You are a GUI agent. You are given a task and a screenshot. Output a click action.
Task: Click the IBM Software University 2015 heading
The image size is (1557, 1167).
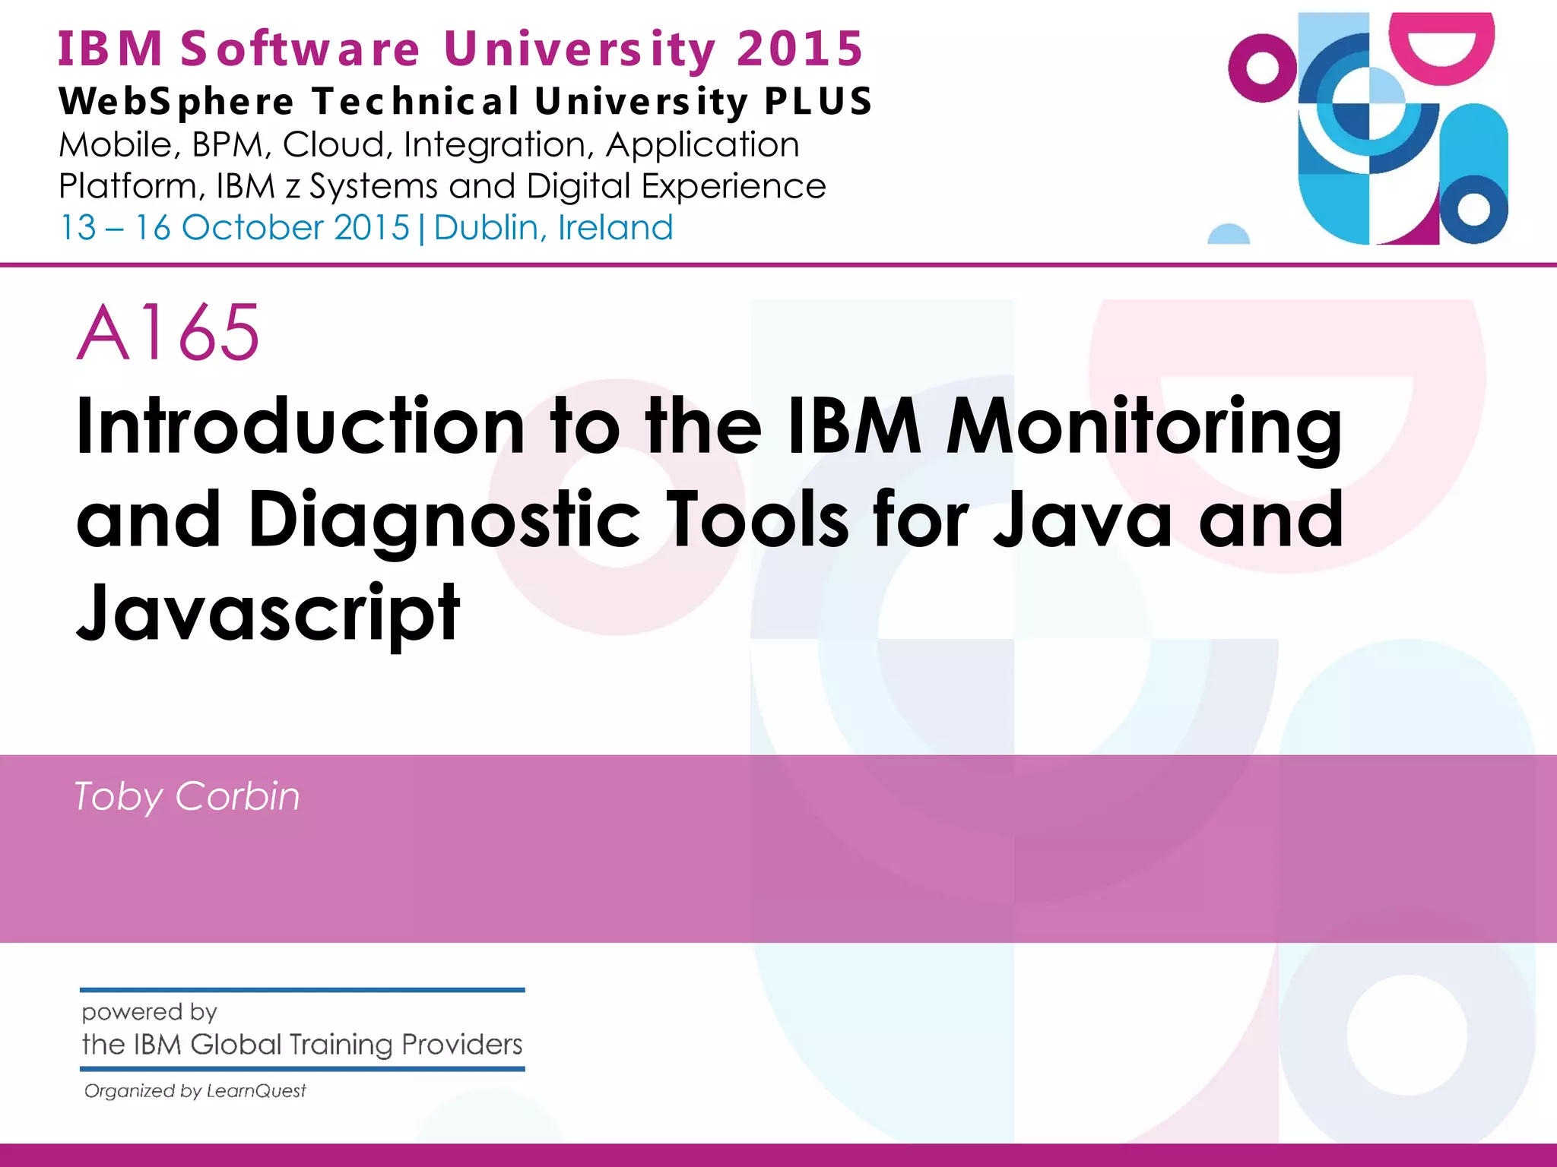tap(461, 49)
